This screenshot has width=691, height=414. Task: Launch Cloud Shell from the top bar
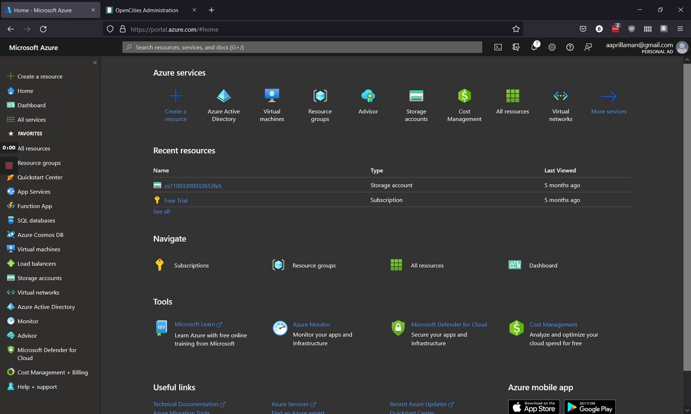click(498, 47)
